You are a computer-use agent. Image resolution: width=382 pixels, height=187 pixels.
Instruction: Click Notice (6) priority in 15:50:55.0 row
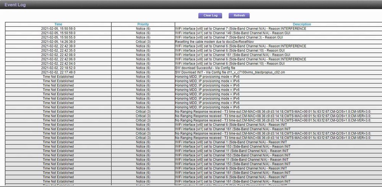(x=143, y=37)
